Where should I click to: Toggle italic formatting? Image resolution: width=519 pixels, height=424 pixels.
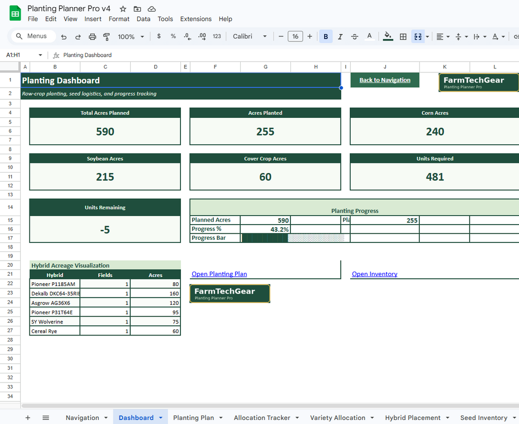[x=341, y=36]
